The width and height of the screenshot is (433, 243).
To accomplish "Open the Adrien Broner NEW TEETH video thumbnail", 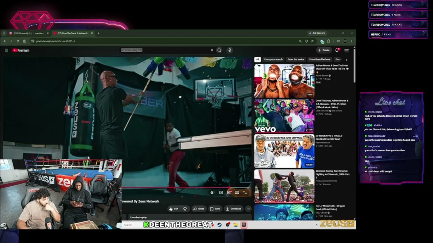I will (284, 80).
